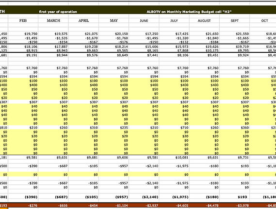Select the MARCH column header cell
Viewport: 276px width, 209px height.
pos(53,20)
